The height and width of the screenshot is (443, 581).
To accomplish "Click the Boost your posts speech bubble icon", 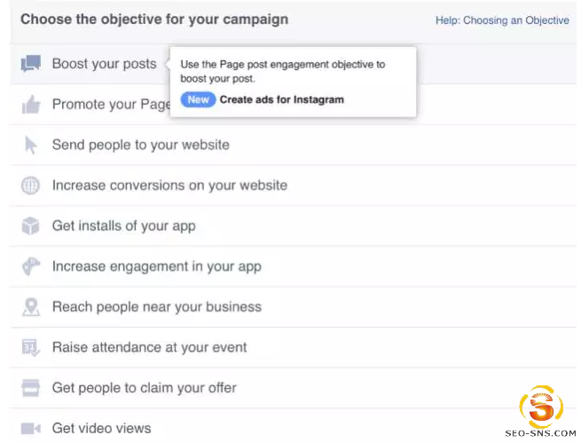I will tap(31, 63).
